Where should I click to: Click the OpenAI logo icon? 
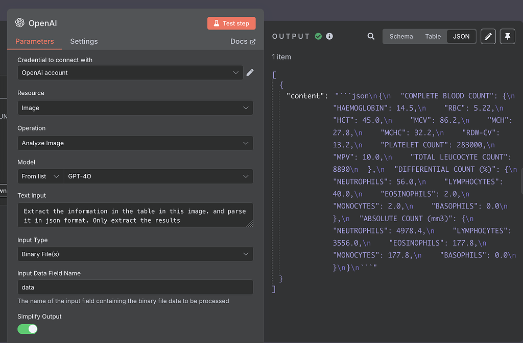coord(20,23)
